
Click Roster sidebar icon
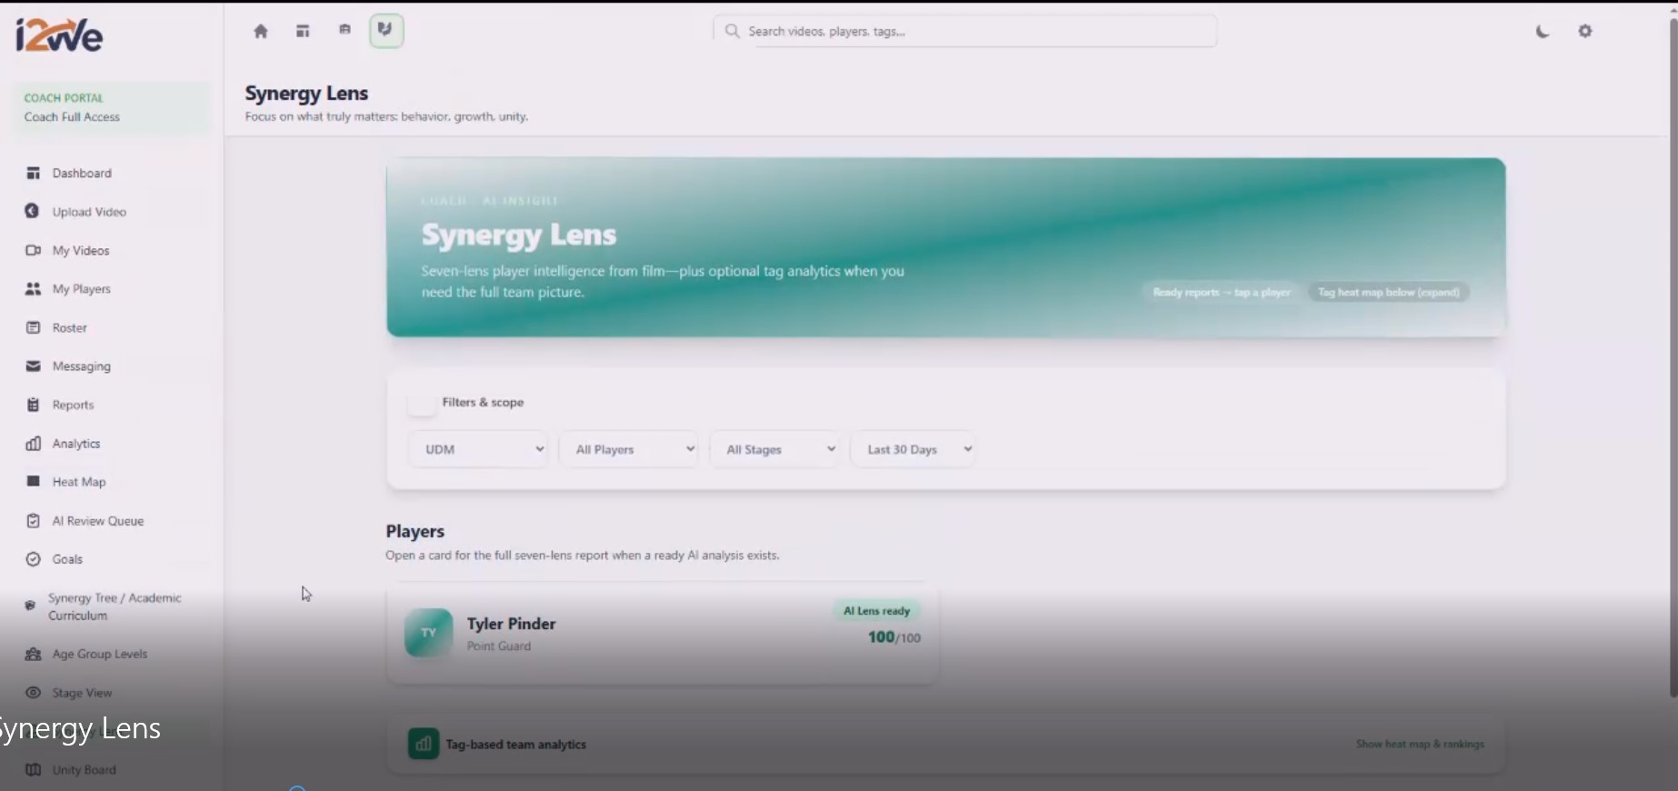34,327
